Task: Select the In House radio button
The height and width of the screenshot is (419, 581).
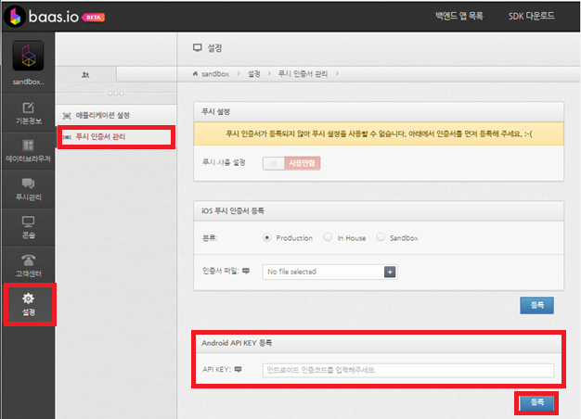Action: click(x=328, y=237)
